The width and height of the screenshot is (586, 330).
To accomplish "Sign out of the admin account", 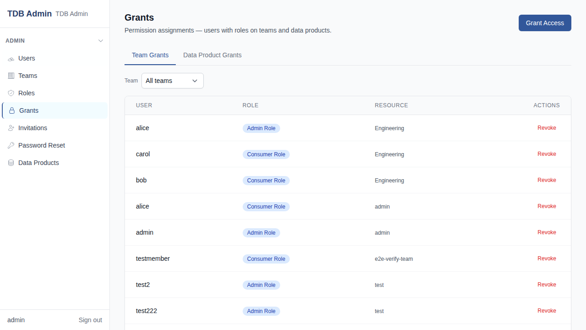I will [x=90, y=320].
